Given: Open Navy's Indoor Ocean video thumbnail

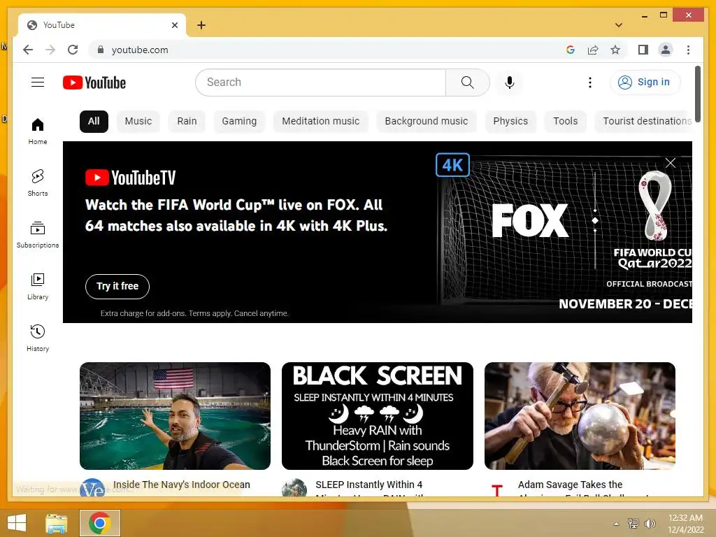Looking at the screenshot, I should pyautogui.click(x=175, y=416).
